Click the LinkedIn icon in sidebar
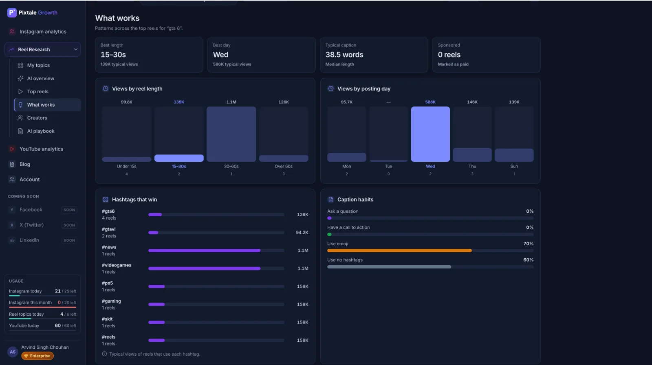Image resolution: width=652 pixels, height=365 pixels. point(12,240)
